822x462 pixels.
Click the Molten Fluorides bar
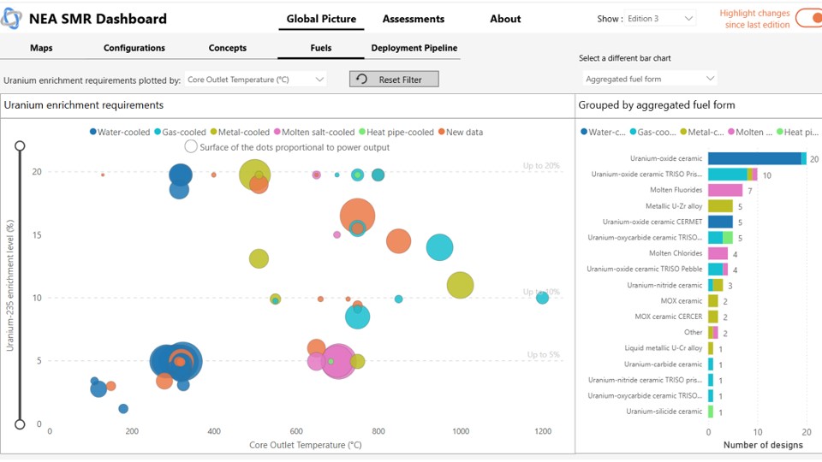coord(725,190)
